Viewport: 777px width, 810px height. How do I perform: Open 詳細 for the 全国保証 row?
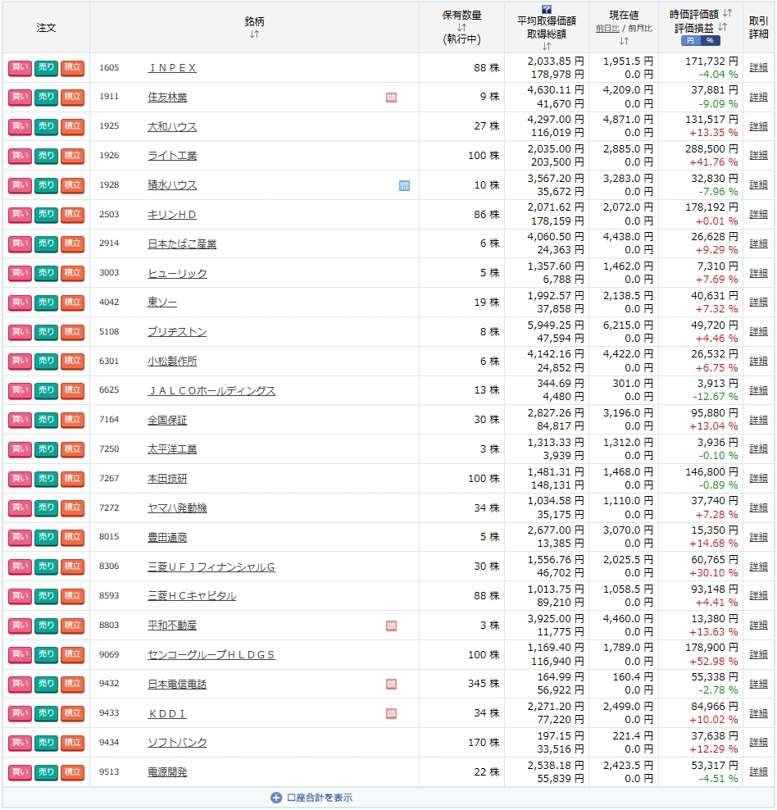click(x=758, y=420)
